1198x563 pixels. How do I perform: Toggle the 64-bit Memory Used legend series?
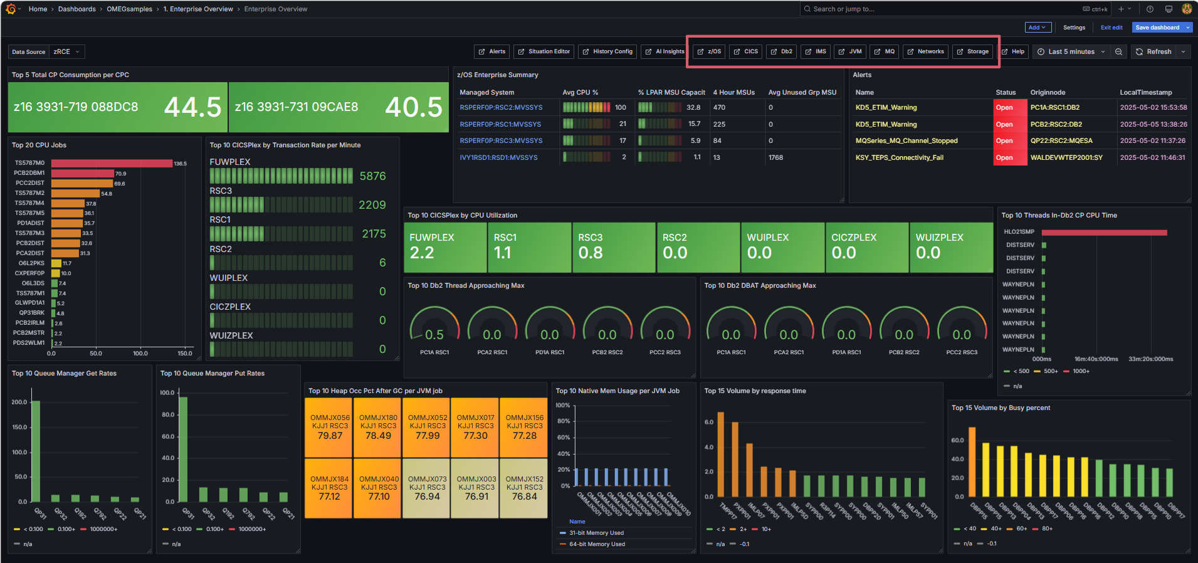click(x=596, y=544)
